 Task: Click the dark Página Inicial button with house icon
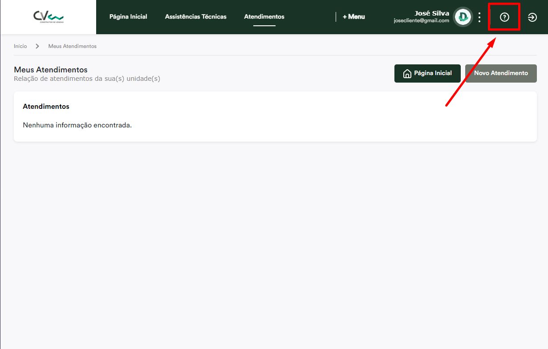(427, 73)
